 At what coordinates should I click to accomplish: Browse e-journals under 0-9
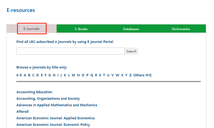(19, 75)
